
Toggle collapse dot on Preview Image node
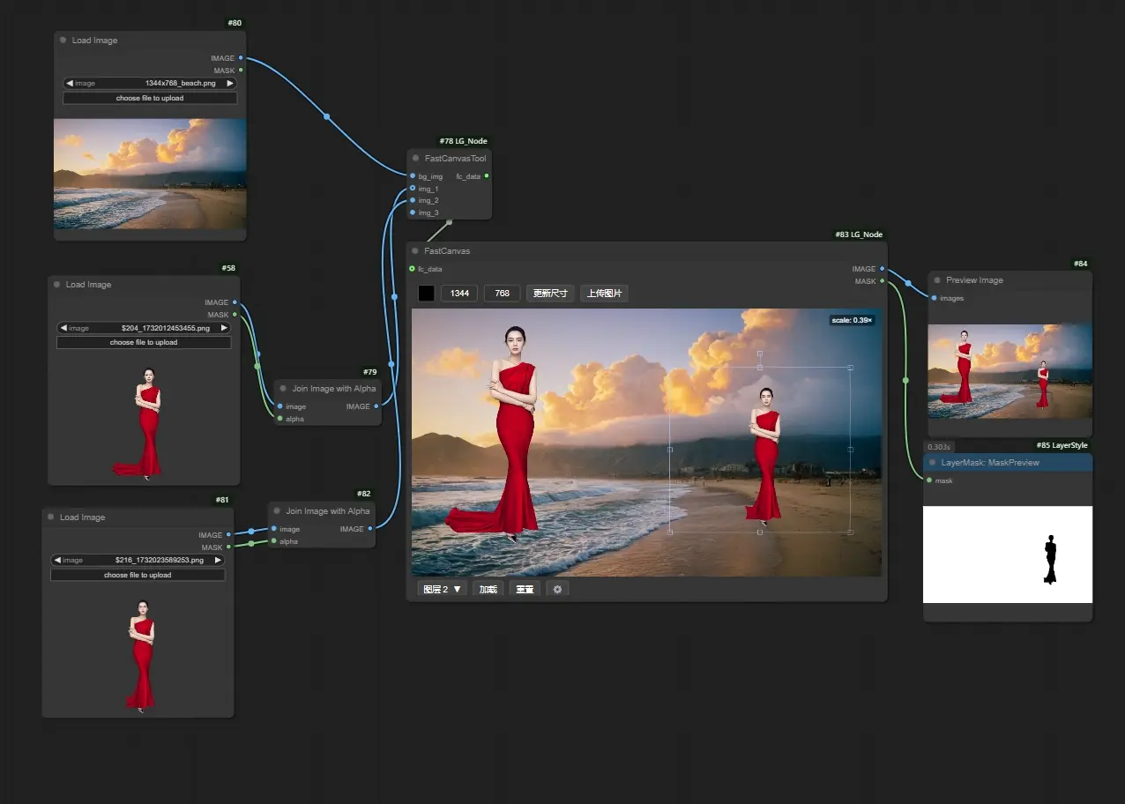click(x=936, y=280)
